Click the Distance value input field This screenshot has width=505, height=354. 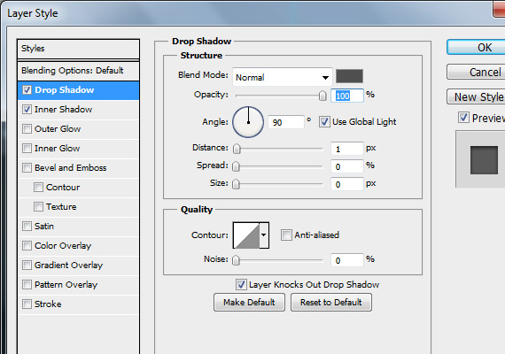[x=347, y=149]
